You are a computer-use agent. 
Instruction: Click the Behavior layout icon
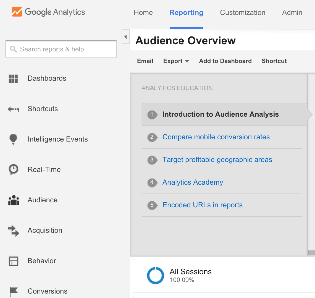[x=14, y=261]
